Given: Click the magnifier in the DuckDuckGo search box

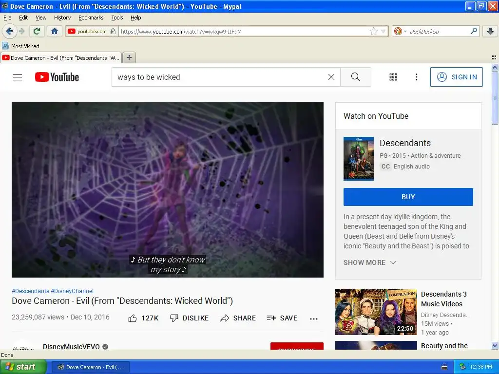Looking at the screenshot, I should (x=474, y=31).
